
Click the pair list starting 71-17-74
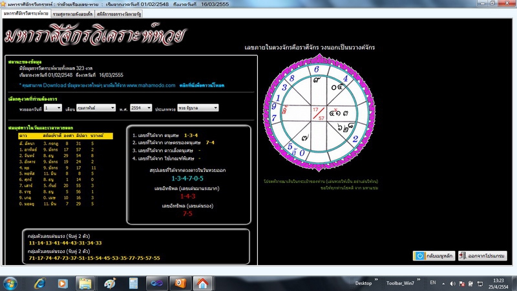(94, 258)
